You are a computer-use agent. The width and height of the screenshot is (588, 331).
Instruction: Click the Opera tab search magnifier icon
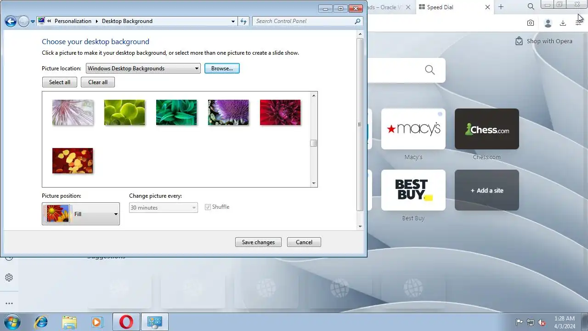pos(531,7)
